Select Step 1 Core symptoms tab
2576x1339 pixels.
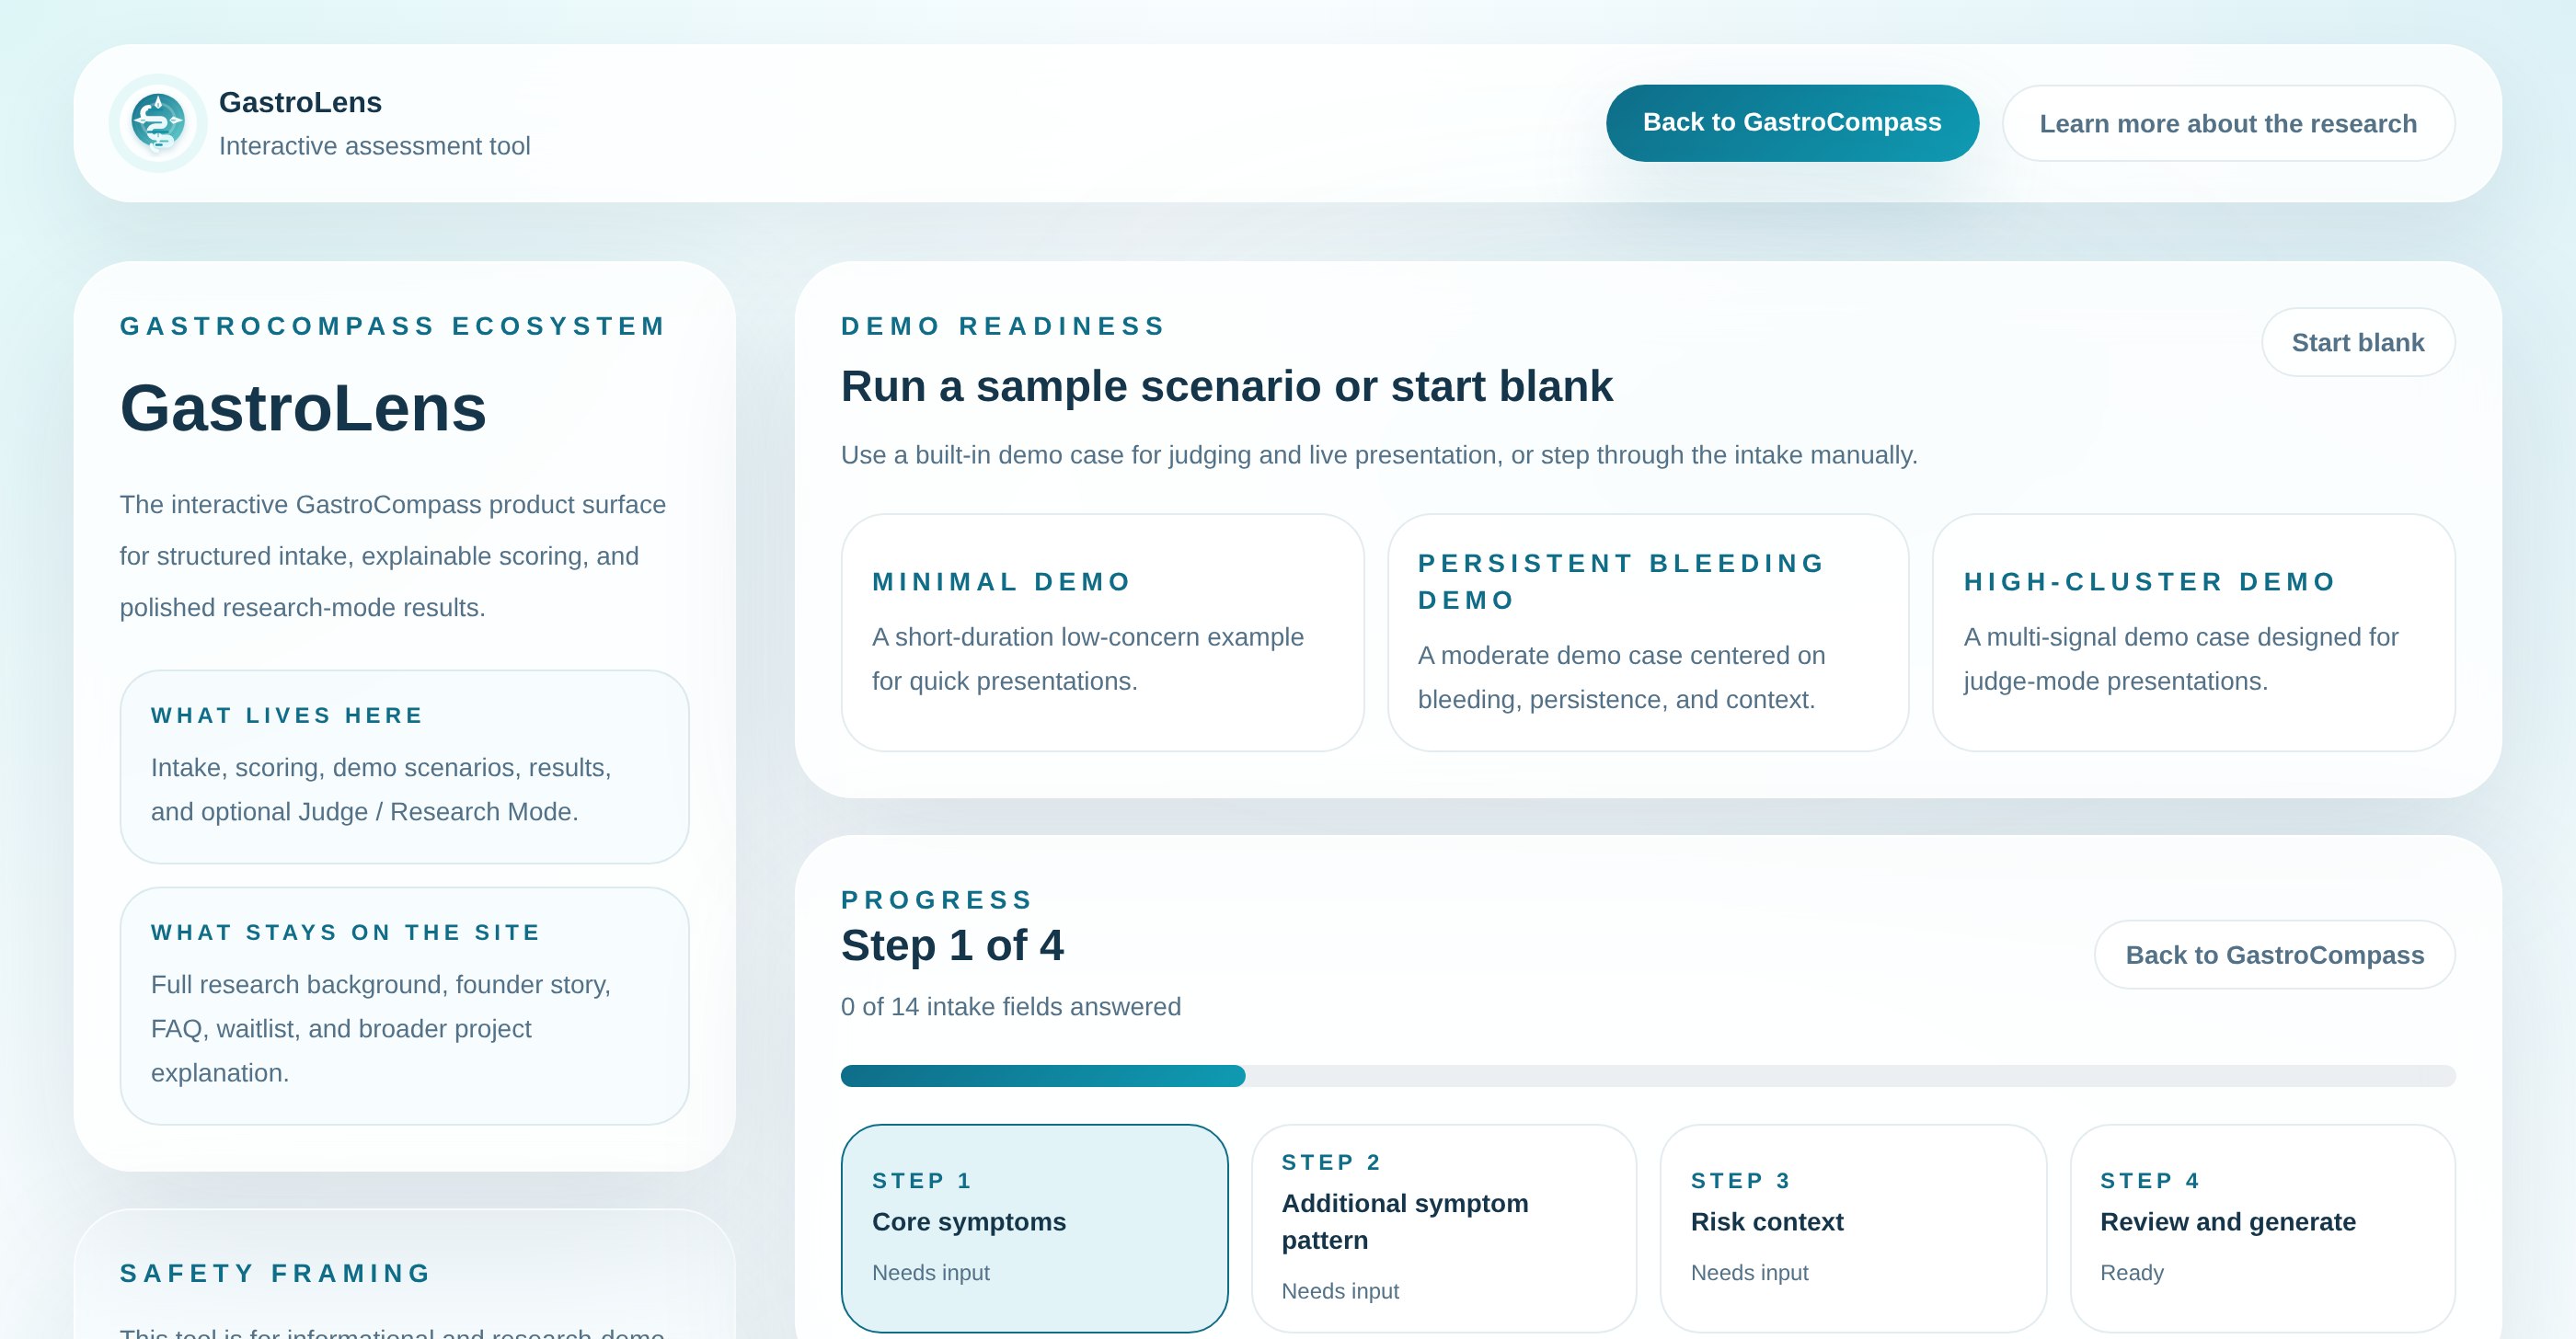click(x=1034, y=1227)
